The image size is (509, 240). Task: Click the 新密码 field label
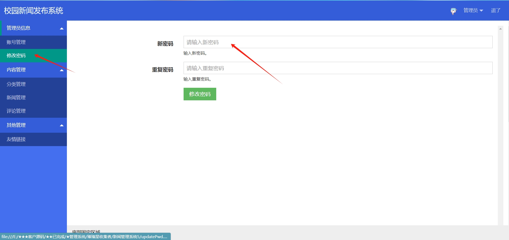pyautogui.click(x=165, y=44)
